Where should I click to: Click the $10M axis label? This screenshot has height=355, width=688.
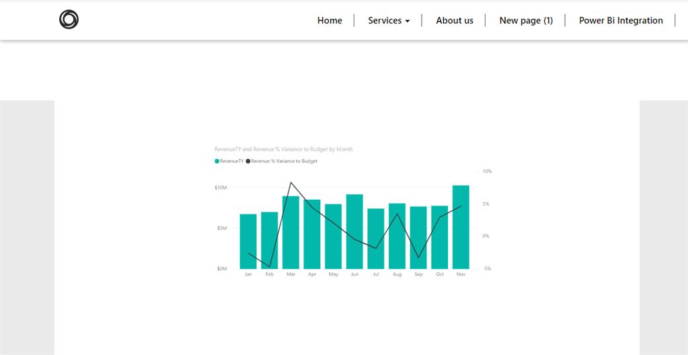click(221, 188)
